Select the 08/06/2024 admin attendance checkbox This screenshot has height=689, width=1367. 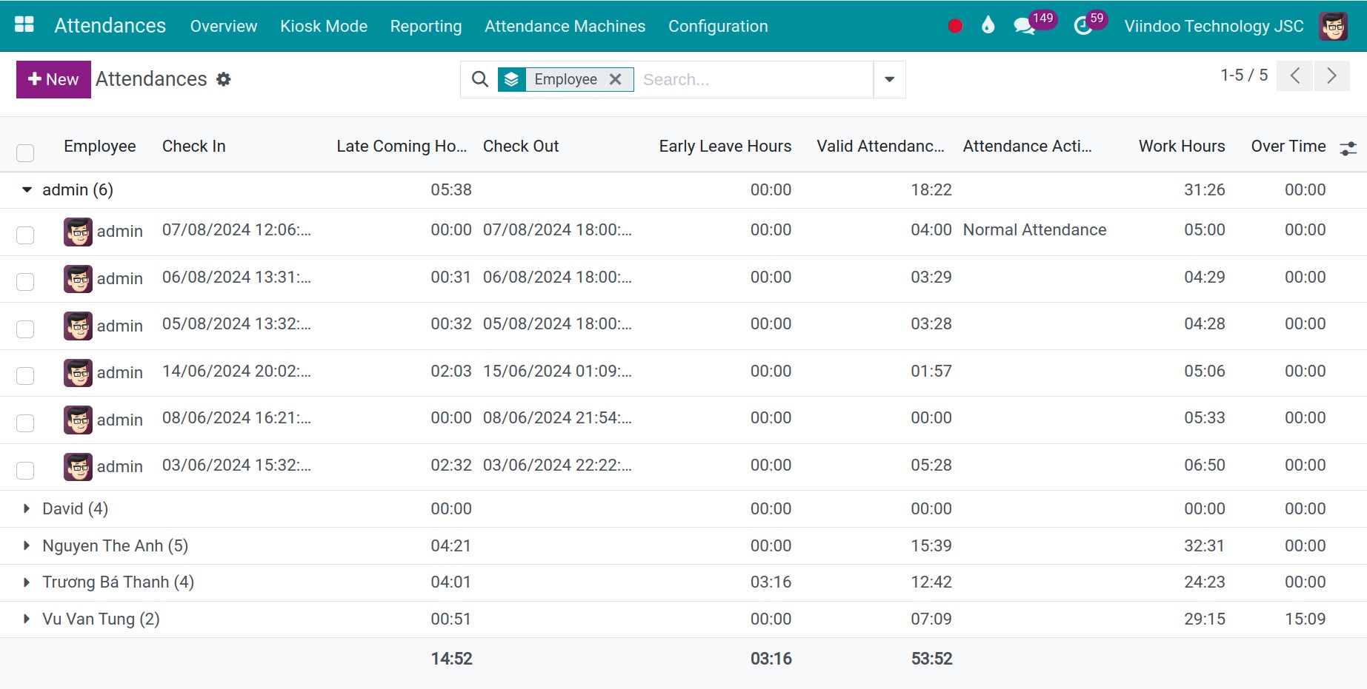tap(25, 423)
